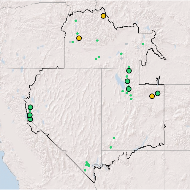
Task: Click the bottom large green marker east of the lake
Action: click(129, 89)
